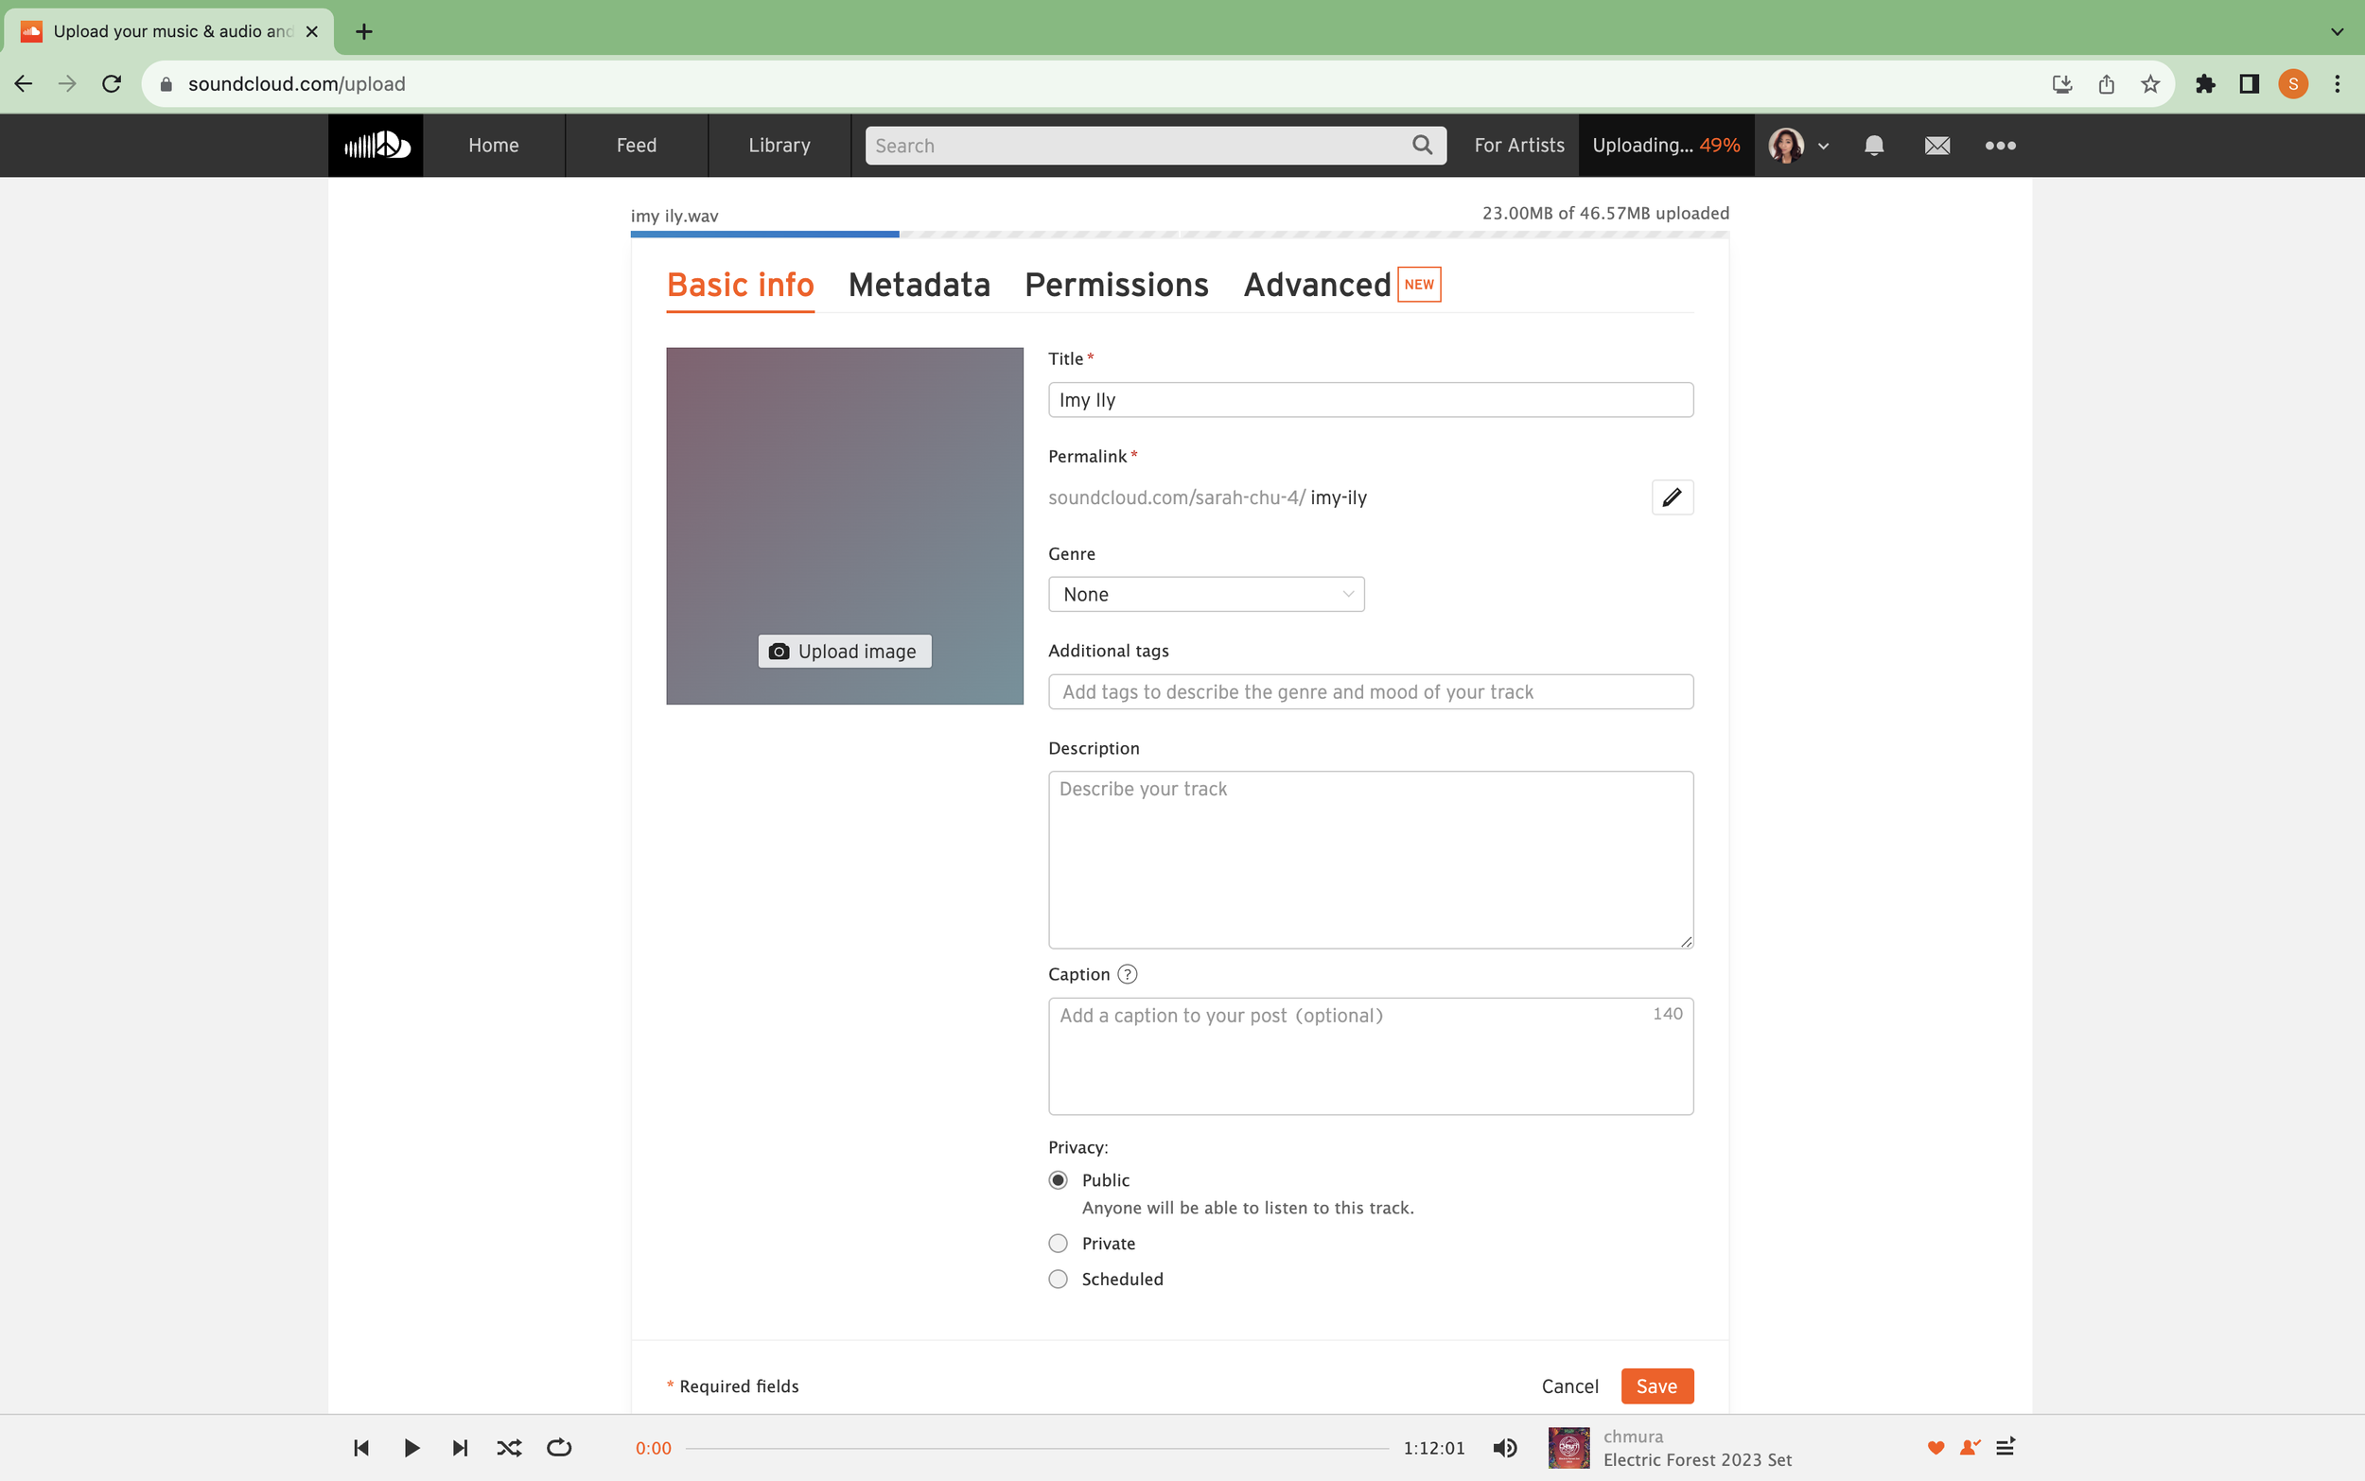This screenshot has height=1481, width=2365.
Task: Click the pencil icon to edit permalink
Action: pos(1672,497)
